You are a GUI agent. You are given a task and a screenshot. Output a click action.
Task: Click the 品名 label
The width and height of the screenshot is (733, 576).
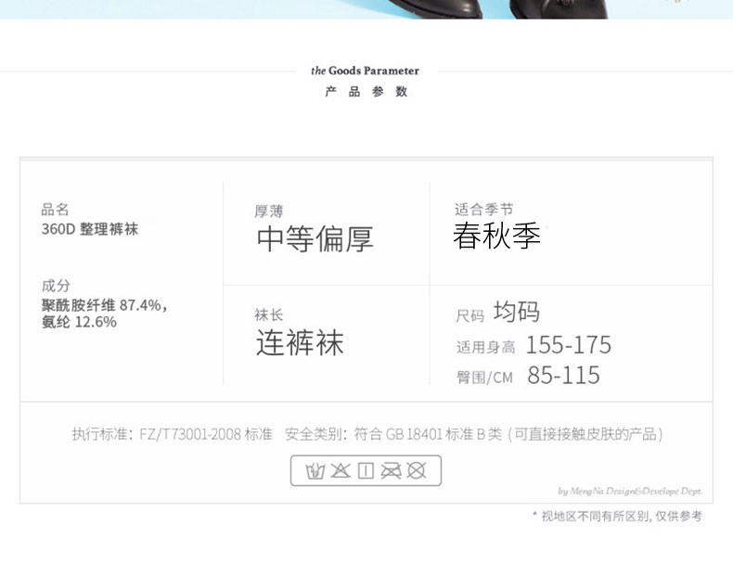pos(55,210)
